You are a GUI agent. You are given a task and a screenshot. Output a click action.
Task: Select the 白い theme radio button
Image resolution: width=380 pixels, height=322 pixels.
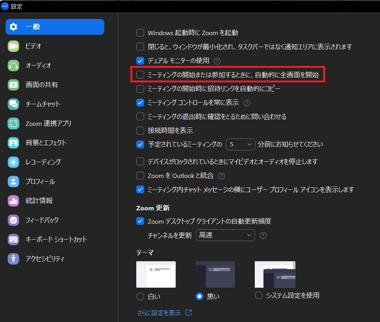(140, 296)
